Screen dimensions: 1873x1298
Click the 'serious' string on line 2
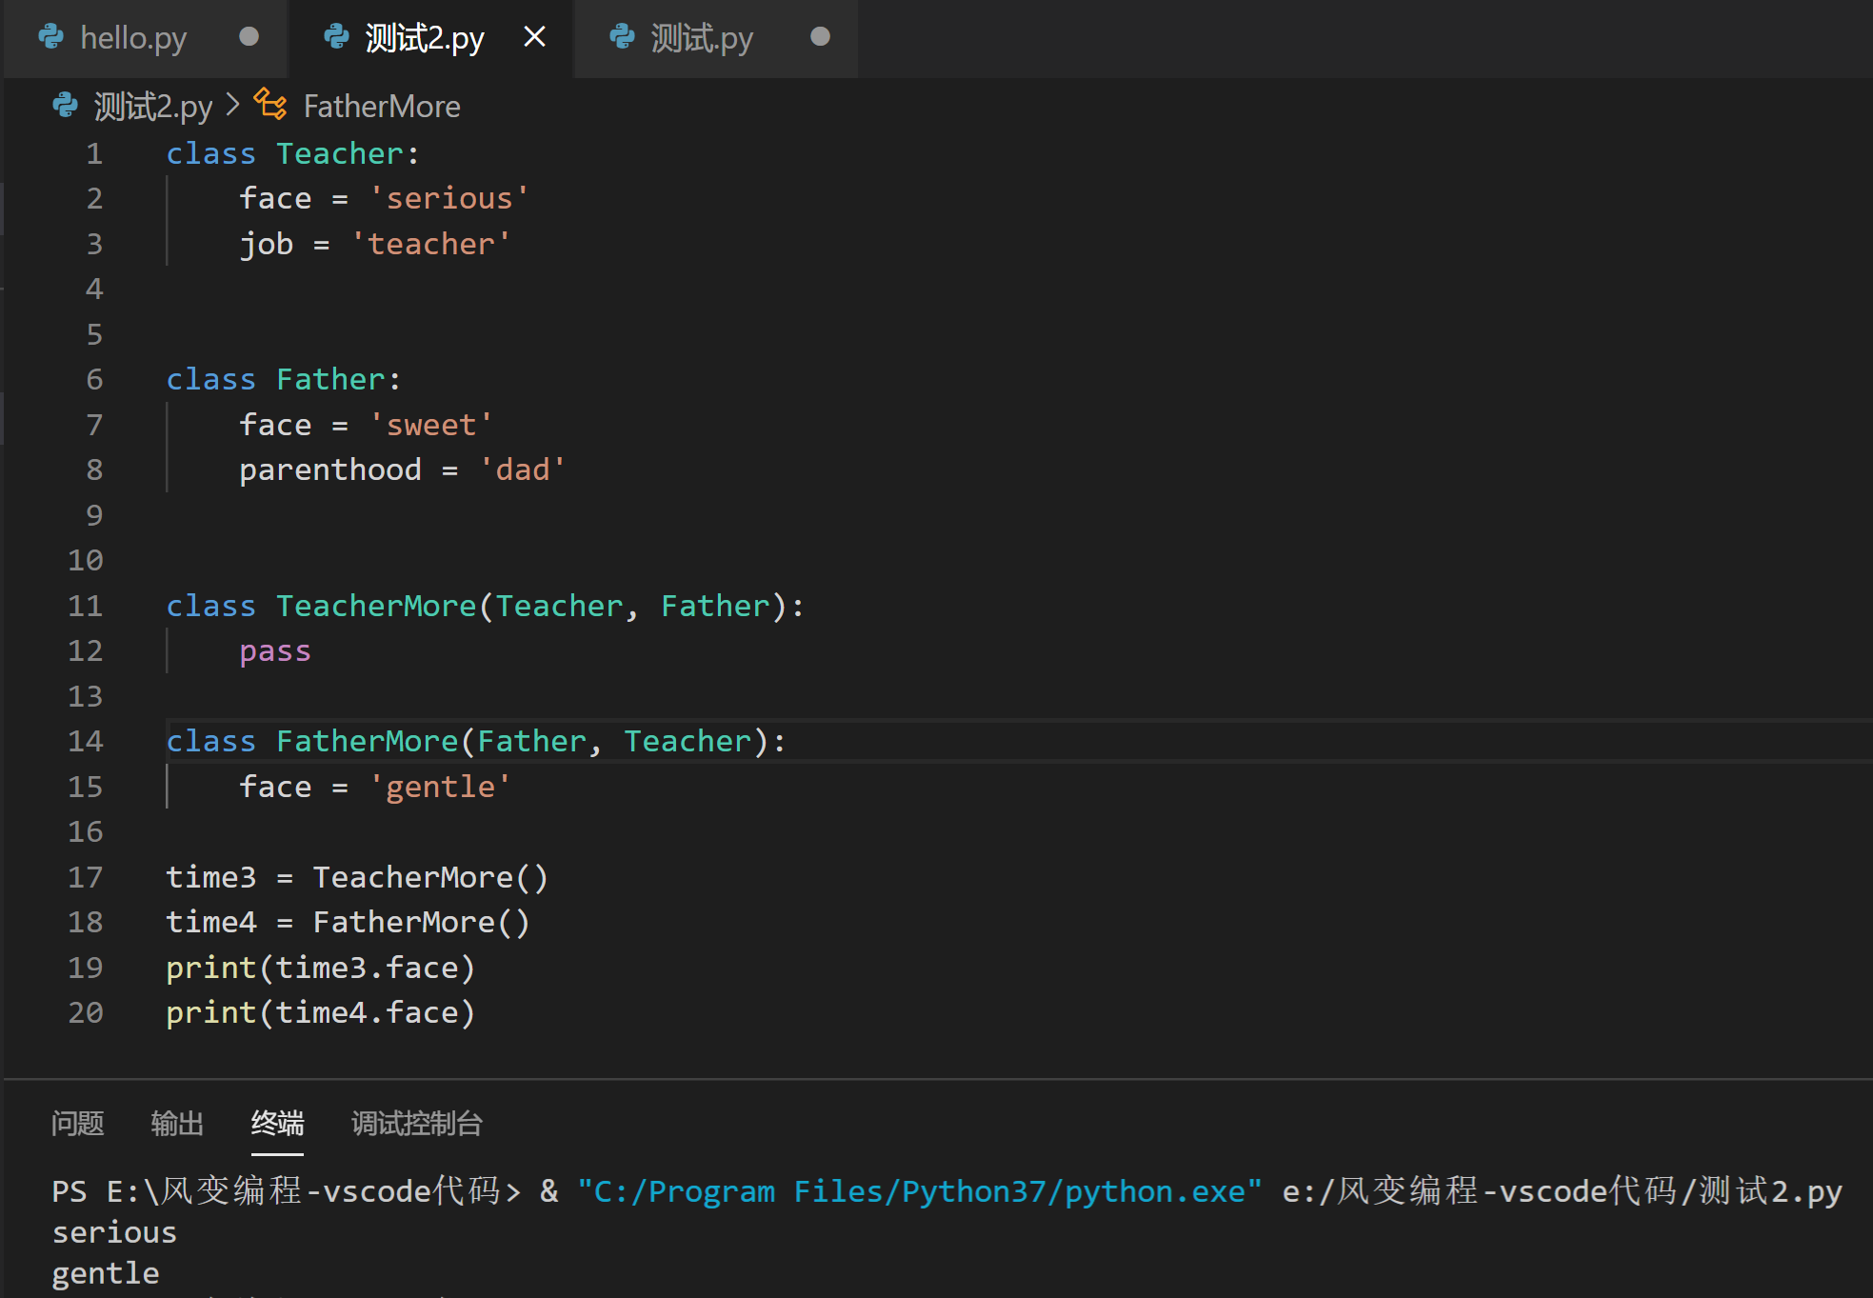pyautogui.click(x=448, y=198)
